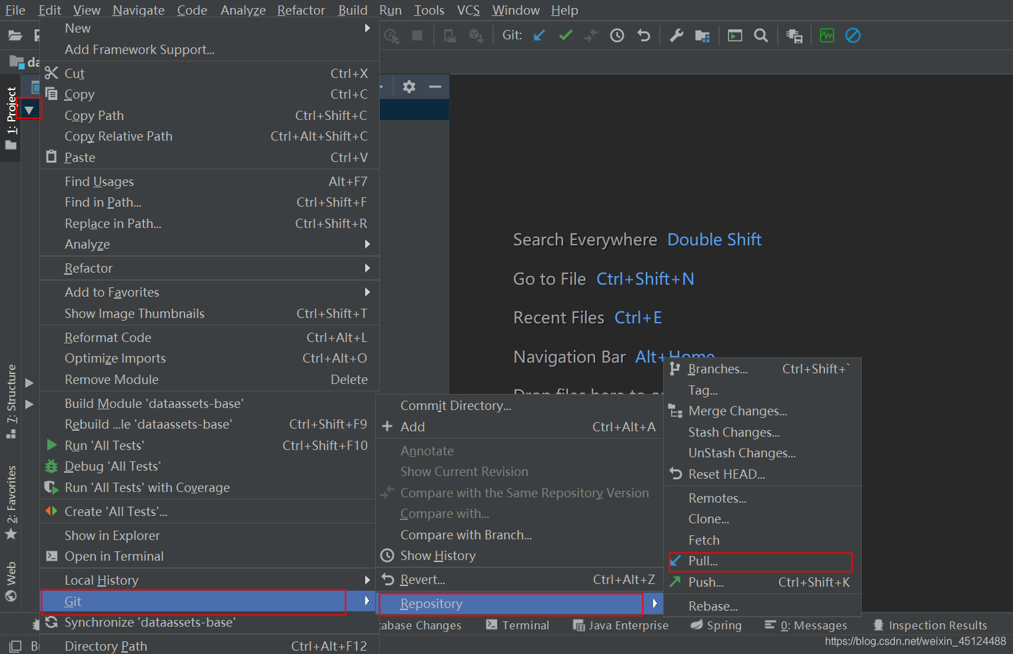
Task: Select Copy Path menu item
Action: click(209, 115)
